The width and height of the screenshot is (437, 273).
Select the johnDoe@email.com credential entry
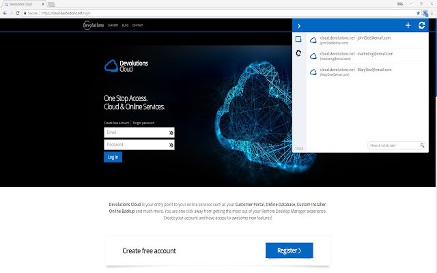click(x=367, y=40)
